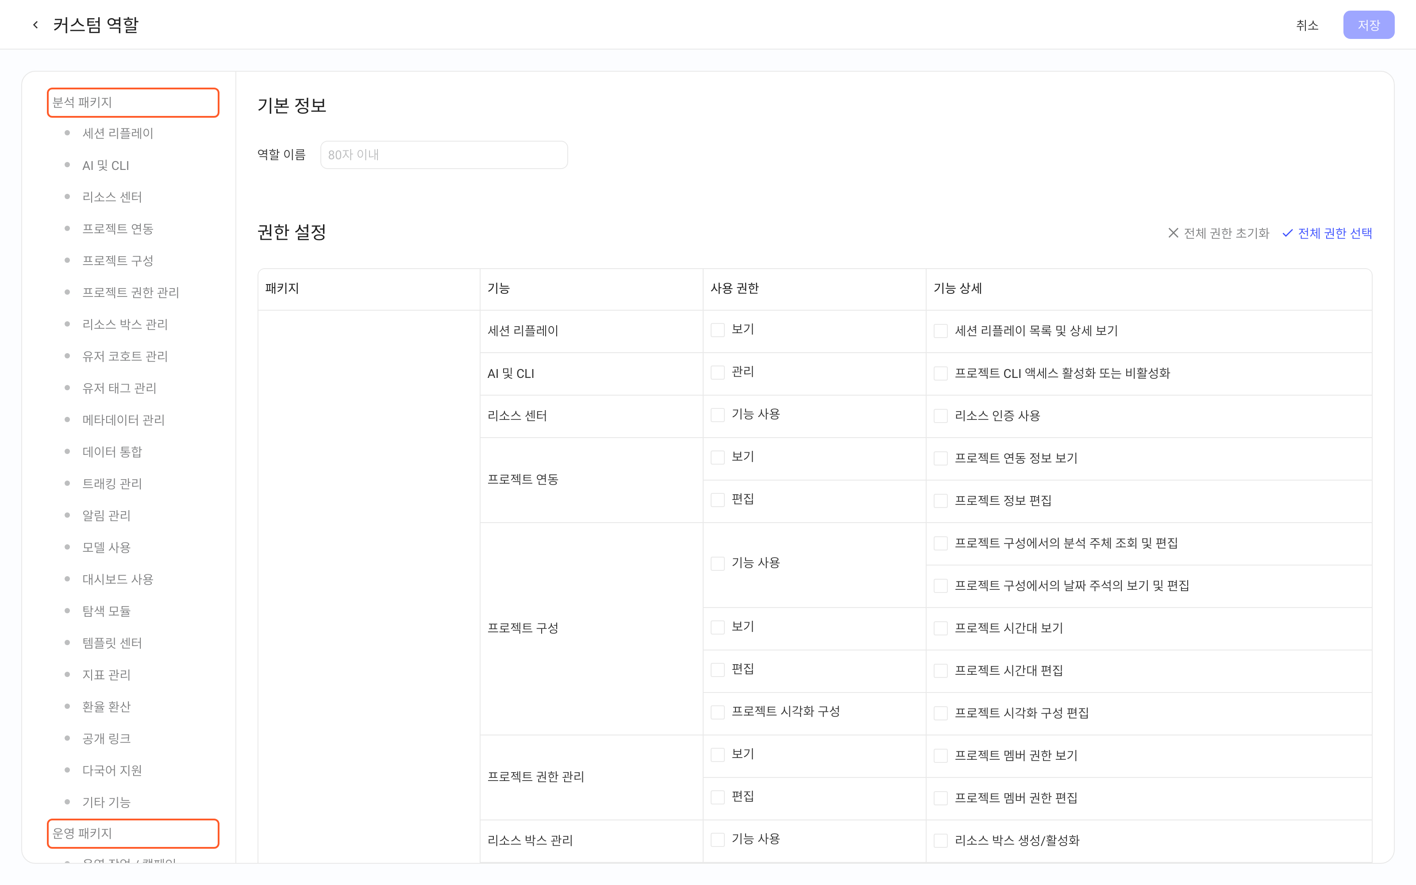Select 기타 기능 in sidebar
The width and height of the screenshot is (1416, 885).
pyautogui.click(x=106, y=802)
